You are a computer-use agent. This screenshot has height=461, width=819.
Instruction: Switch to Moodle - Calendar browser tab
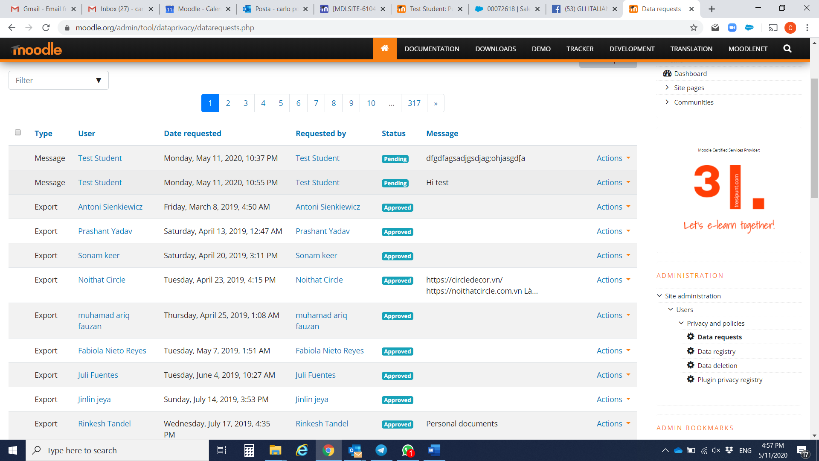[197, 9]
